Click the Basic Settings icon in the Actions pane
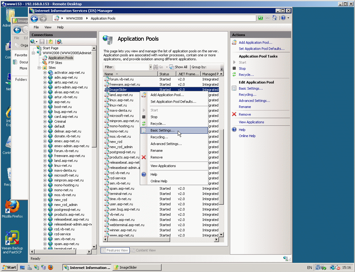355x272 pixels. click(x=234, y=88)
